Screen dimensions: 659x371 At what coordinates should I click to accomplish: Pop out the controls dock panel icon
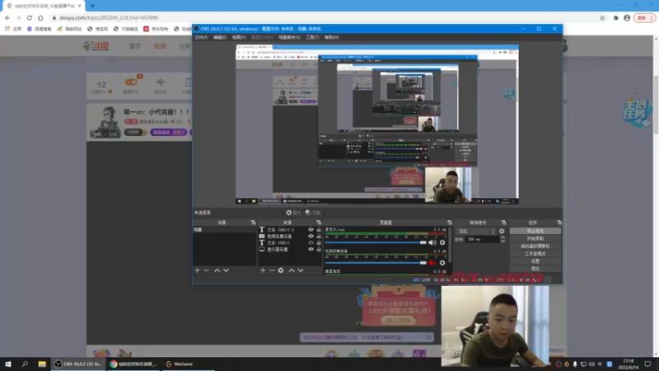(559, 223)
